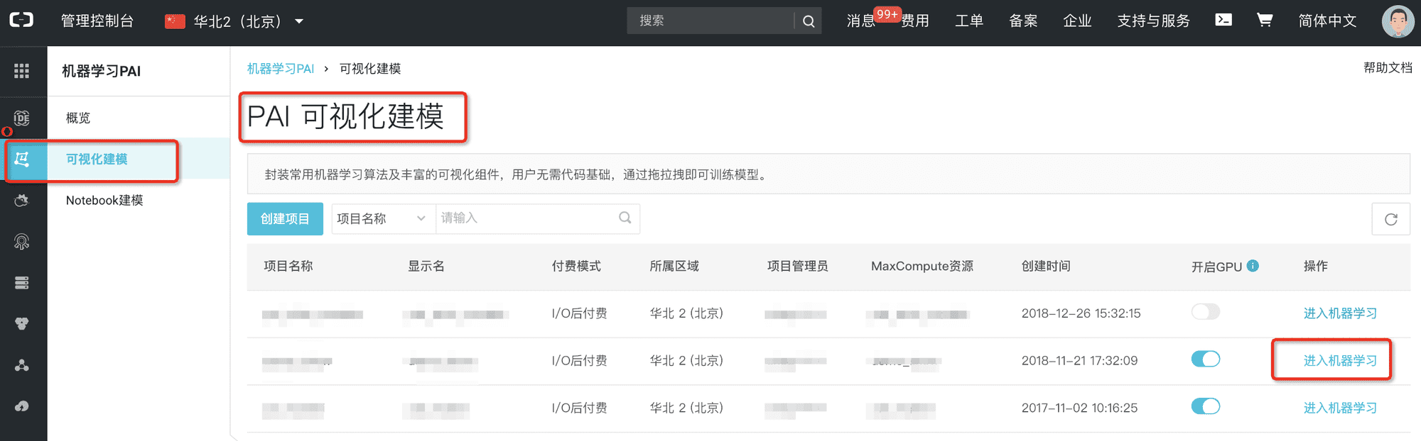
Task: Open the 概览 menu item
Action: [78, 118]
